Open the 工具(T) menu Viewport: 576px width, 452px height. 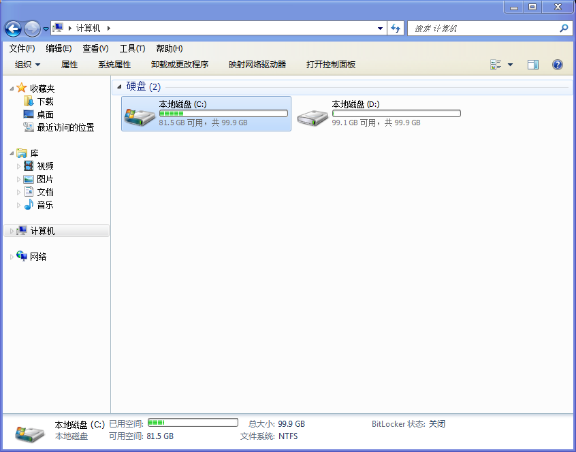(132, 48)
